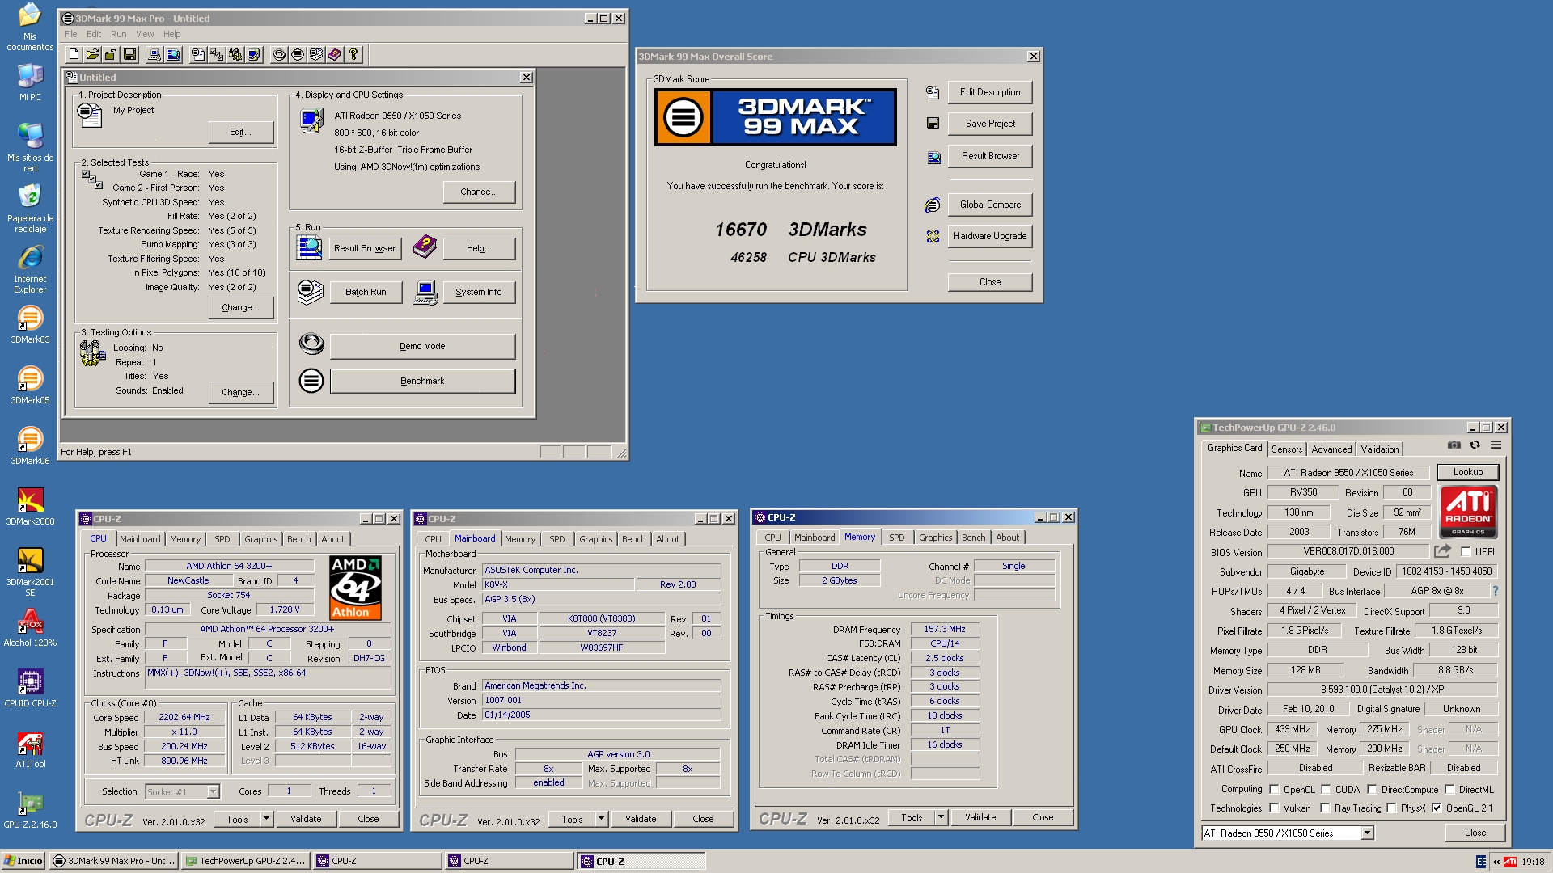
Task: Switch to the Sensors tab in GPU-Z
Action: click(x=1286, y=449)
